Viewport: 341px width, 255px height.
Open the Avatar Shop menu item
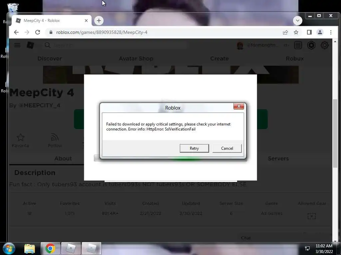(x=136, y=58)
